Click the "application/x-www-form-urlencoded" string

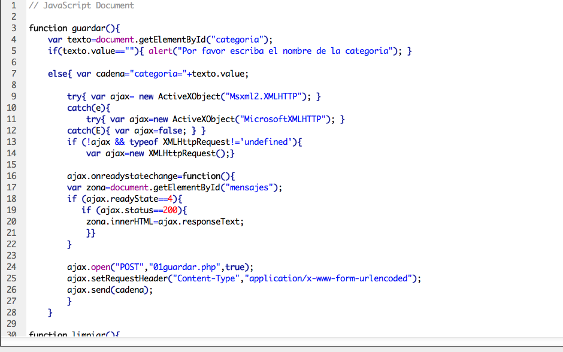point(328,278)
